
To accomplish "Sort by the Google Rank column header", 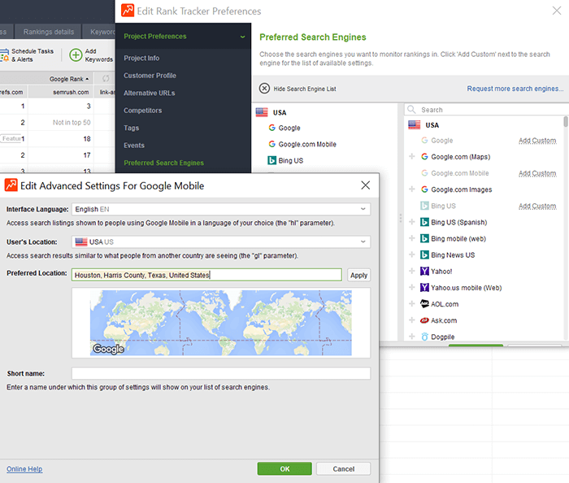I will tap(69, 79).
